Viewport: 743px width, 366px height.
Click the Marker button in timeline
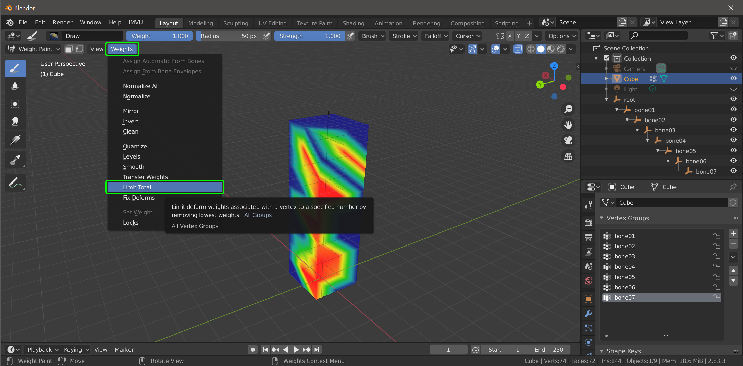(x=124, y=350)
